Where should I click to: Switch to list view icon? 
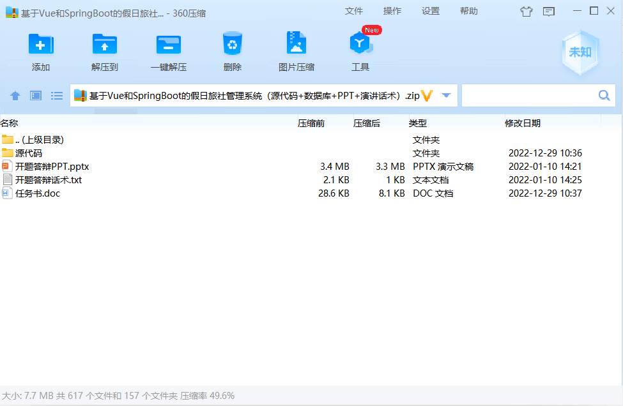pyautogui.click(x=57, y=96)
